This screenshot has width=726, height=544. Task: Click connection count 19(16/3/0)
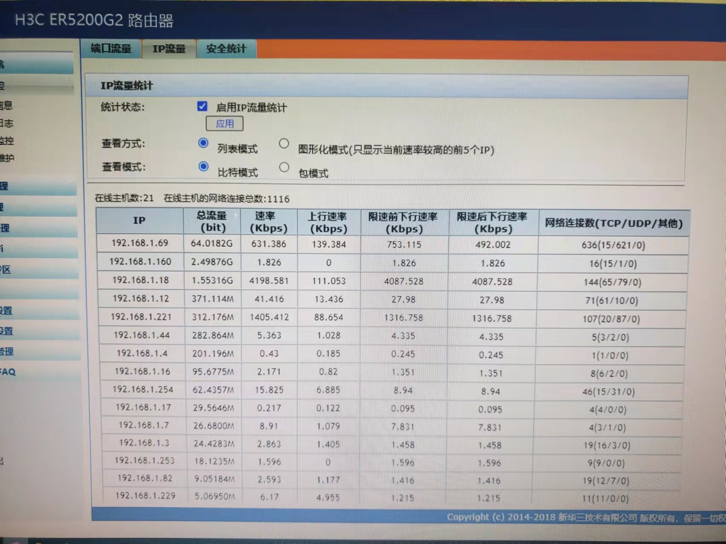coord(607,445)
